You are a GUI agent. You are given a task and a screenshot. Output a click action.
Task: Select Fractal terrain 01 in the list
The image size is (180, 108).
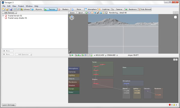15,16
